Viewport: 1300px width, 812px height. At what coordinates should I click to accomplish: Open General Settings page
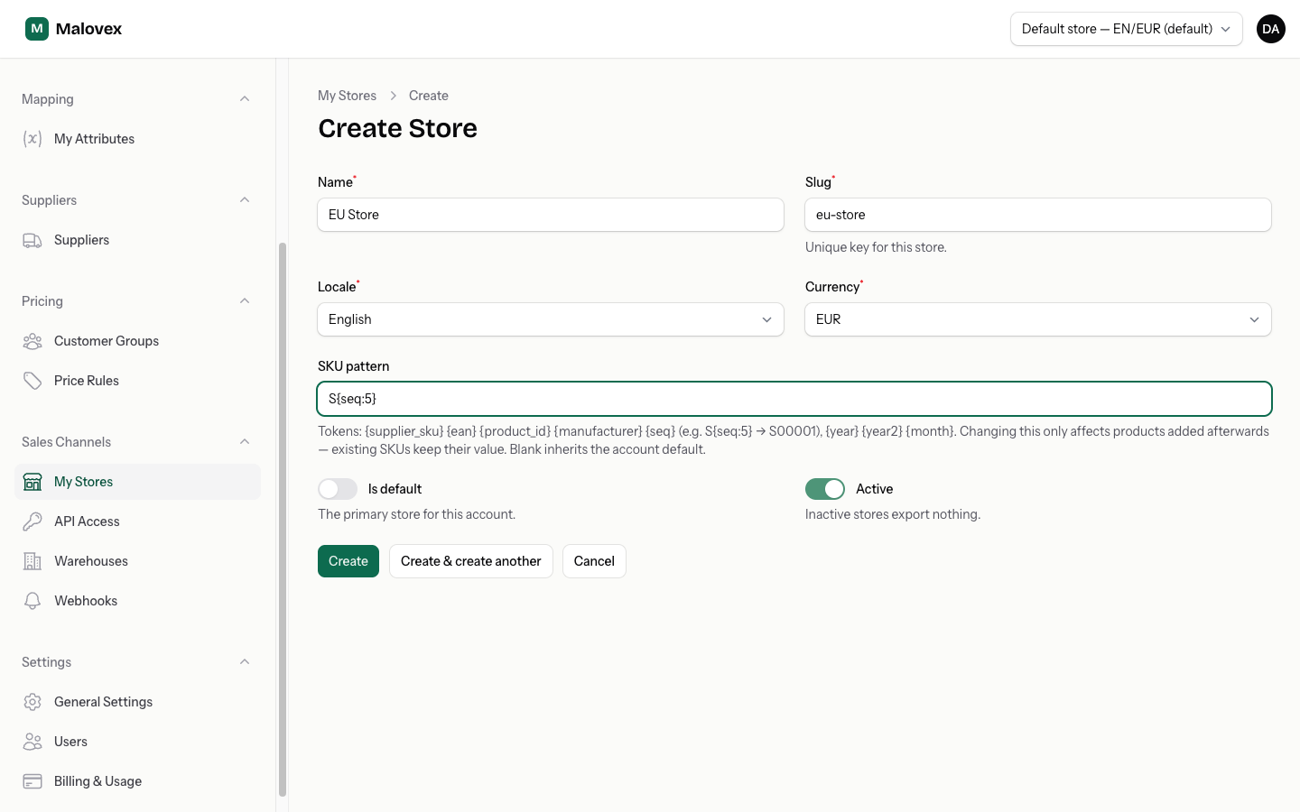(x=138, y=702)
